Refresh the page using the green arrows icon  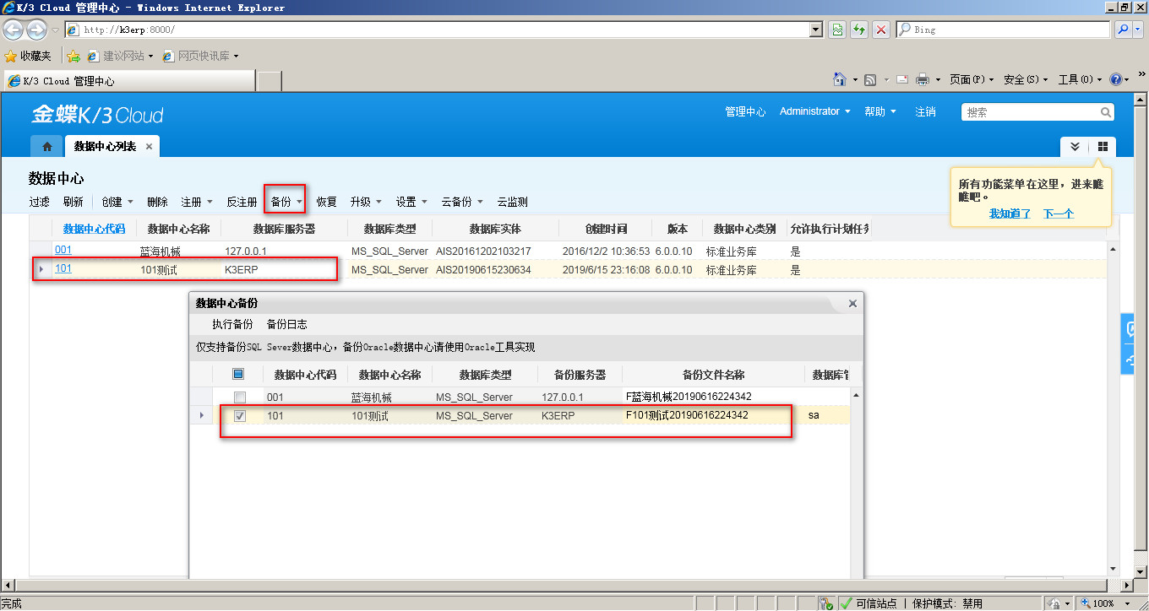[859, 30]
